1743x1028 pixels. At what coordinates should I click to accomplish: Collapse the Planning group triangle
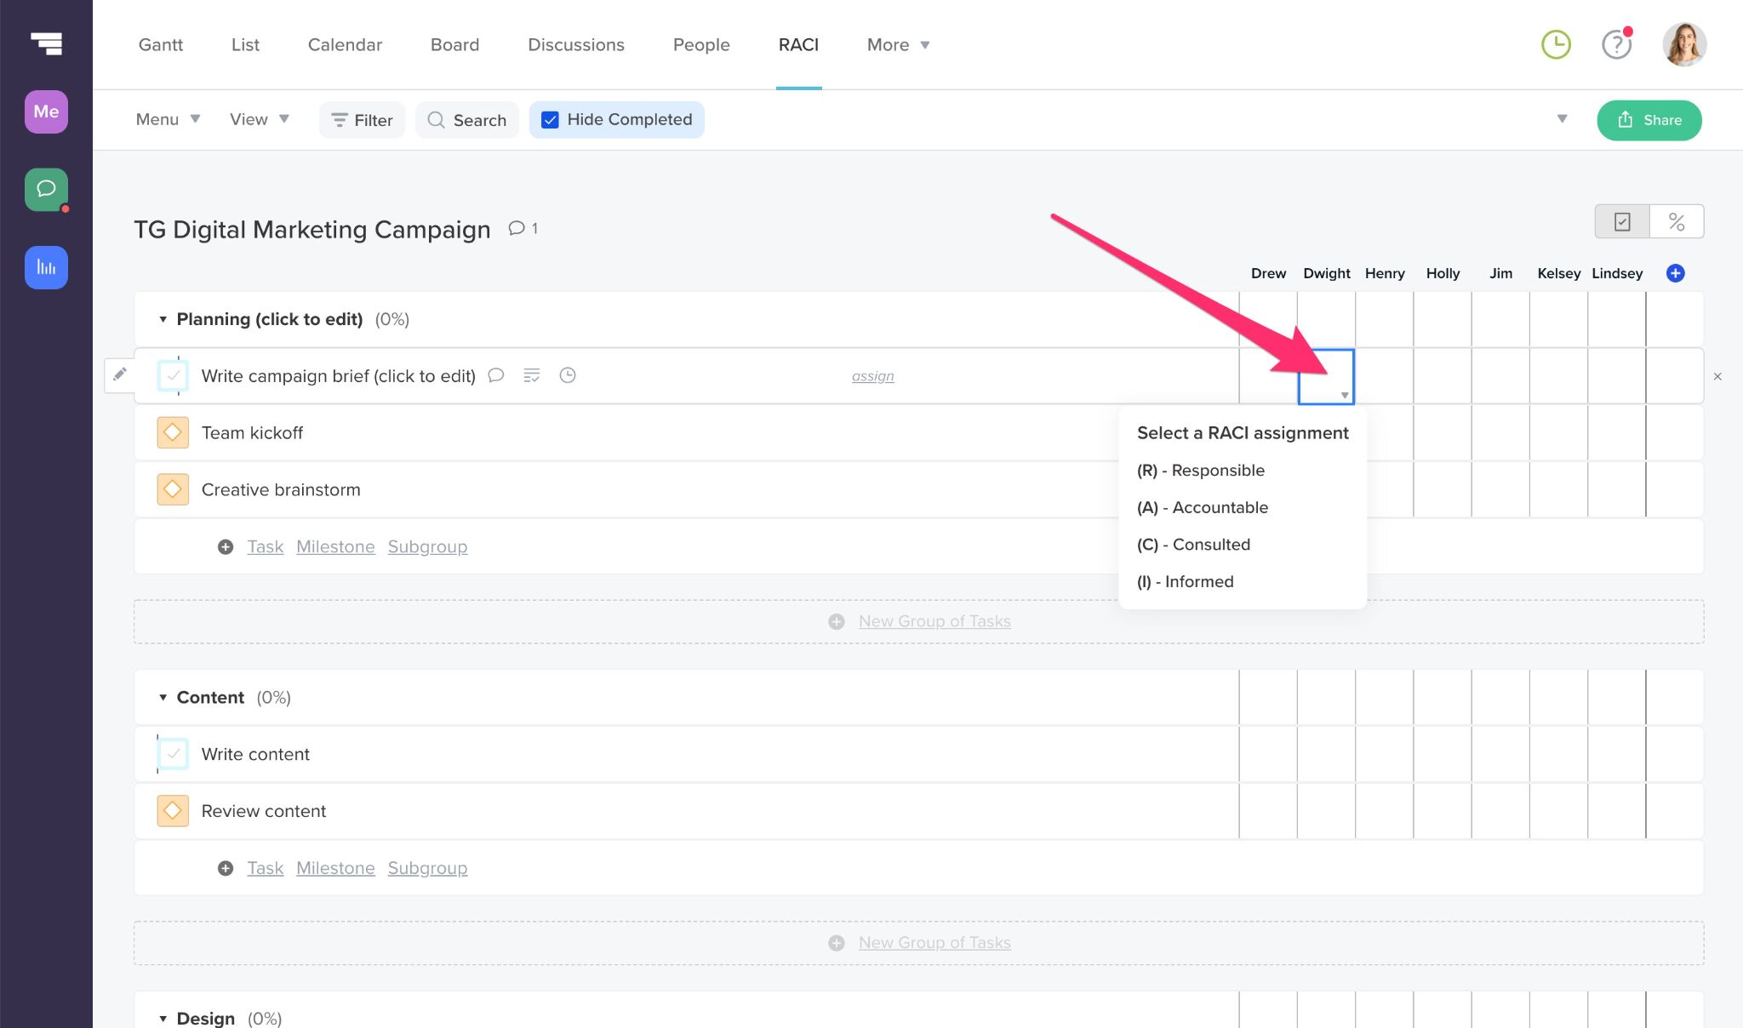click(163, 319)
